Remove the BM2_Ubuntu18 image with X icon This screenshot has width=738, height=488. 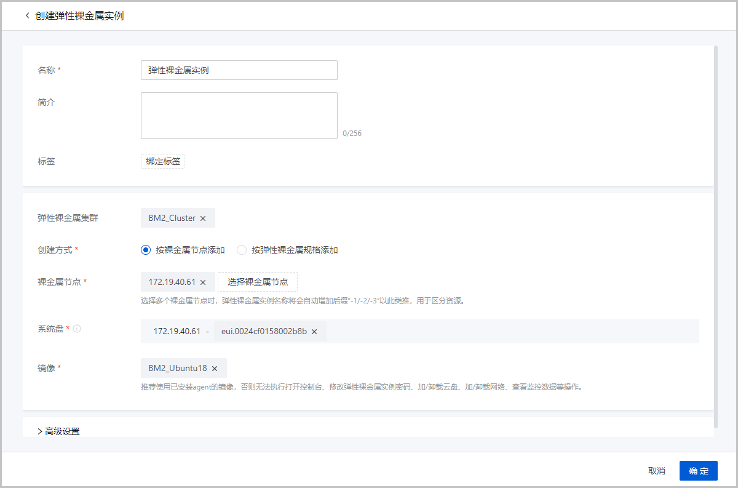tap(215, 368)
